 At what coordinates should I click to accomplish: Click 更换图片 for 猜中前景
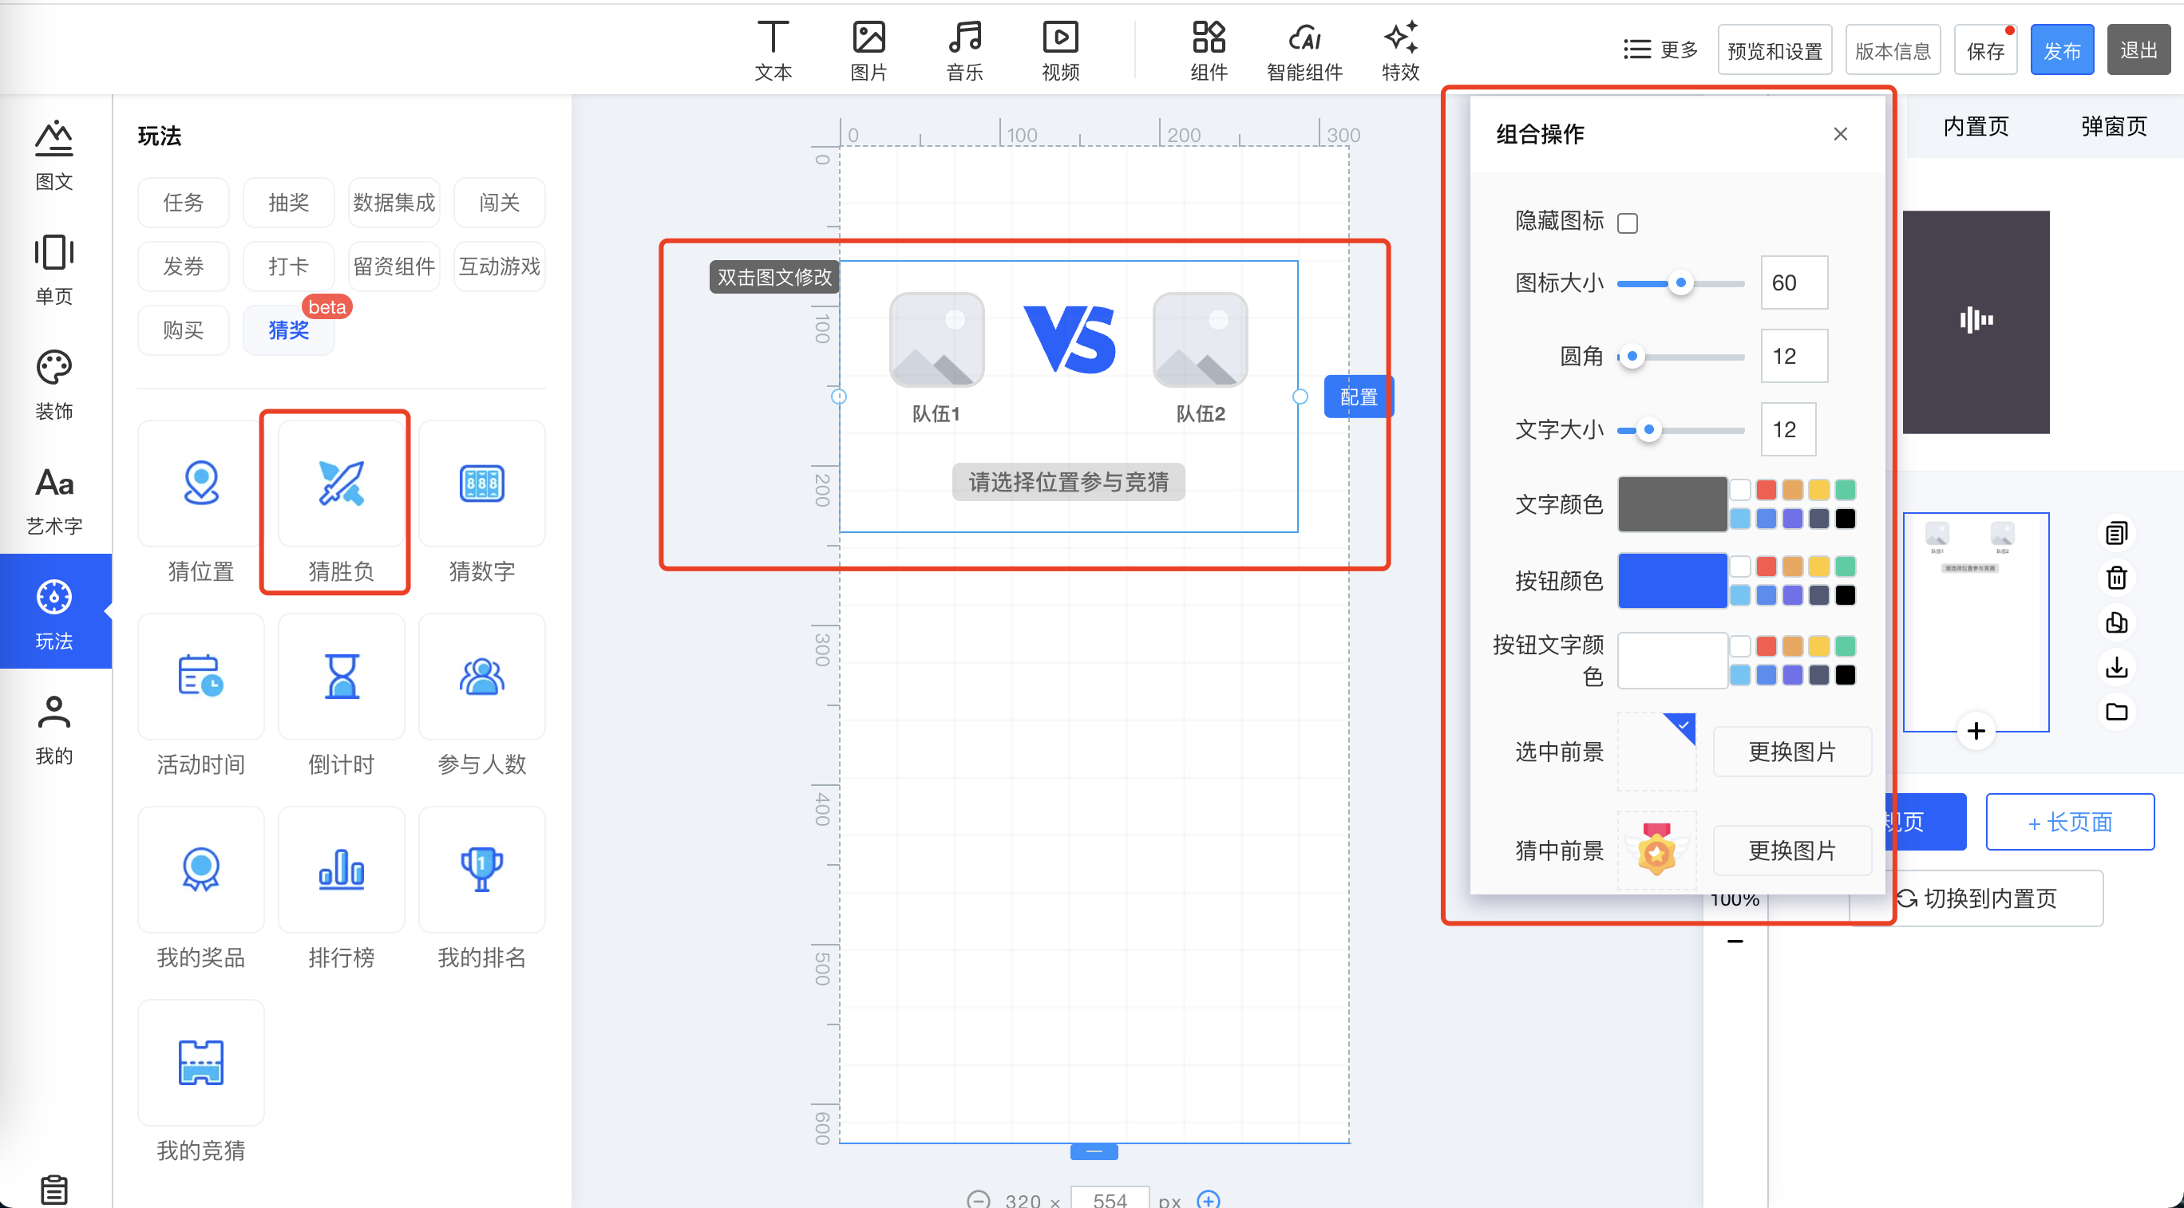[1791, 851]
